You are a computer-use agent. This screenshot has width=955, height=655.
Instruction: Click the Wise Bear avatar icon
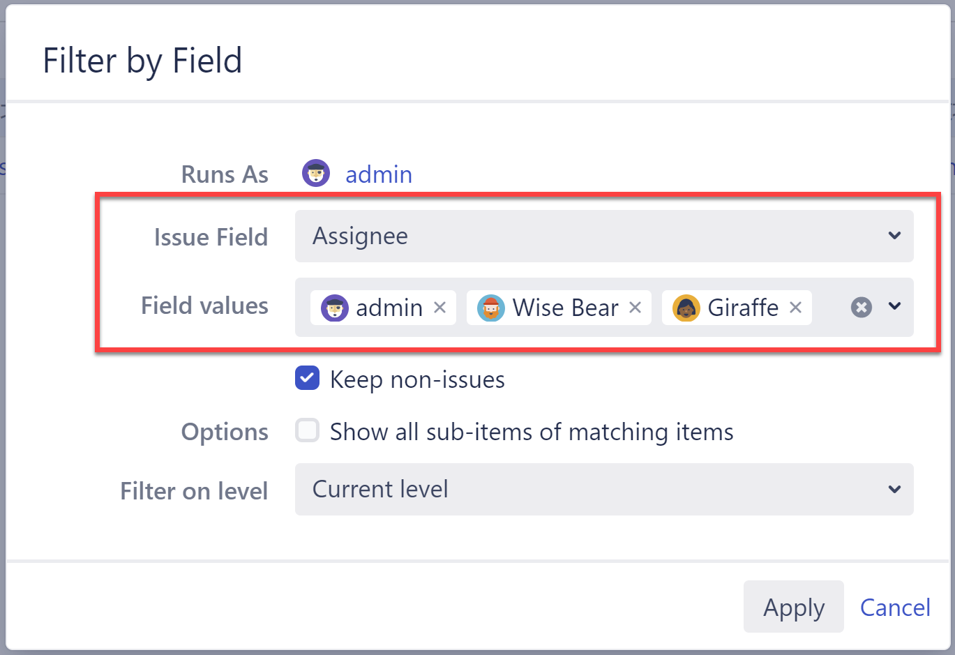(x=490, y=308)
